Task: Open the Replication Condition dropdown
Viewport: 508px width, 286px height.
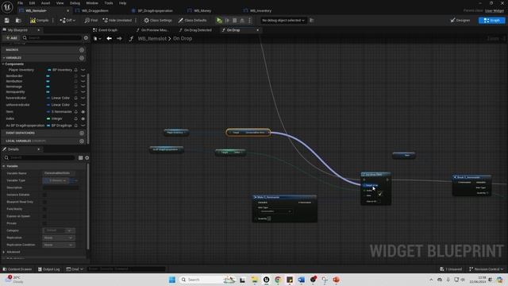Action: click(x=59, y=245)
